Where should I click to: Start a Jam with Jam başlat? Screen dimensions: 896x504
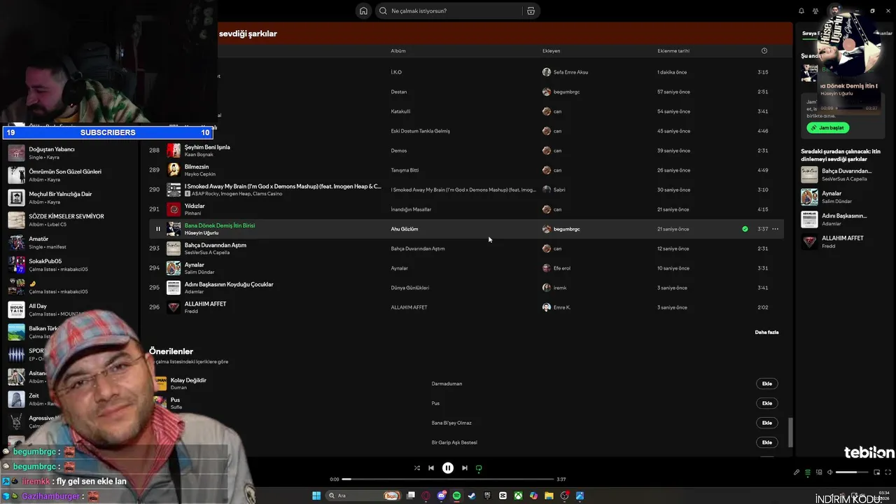[x=828, y=128]
